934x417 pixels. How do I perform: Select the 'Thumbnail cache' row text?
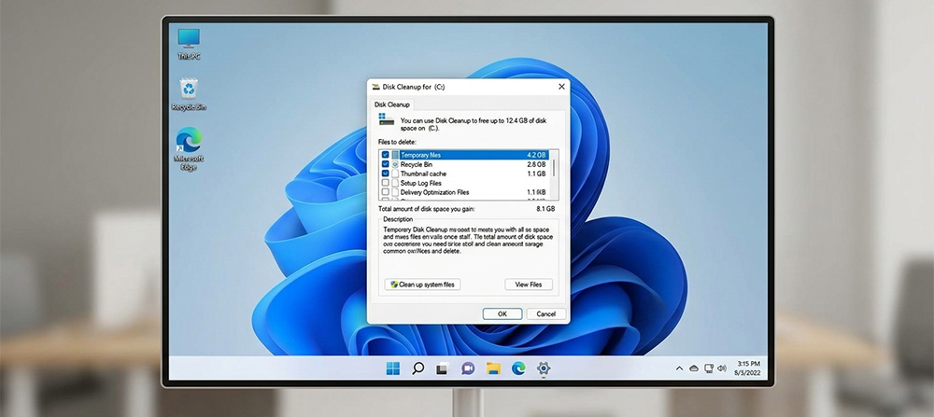coord(423,174)
